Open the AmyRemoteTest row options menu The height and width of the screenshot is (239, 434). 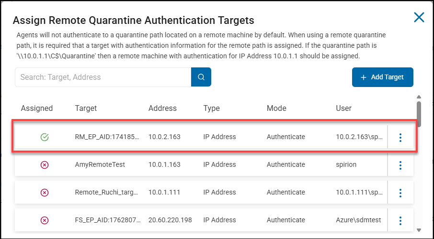(x=400, y=165)
